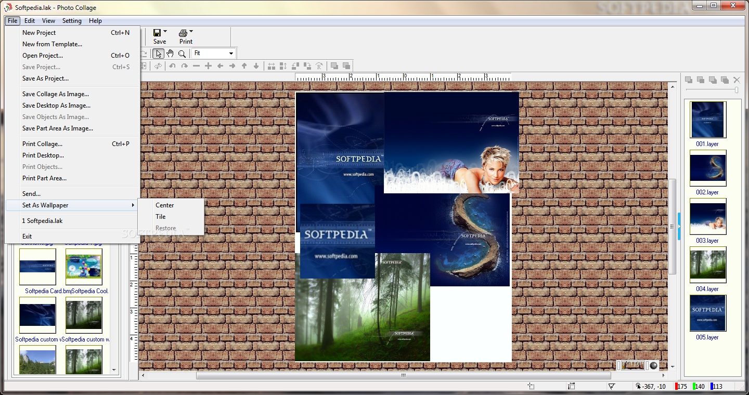Click the send backward toolbar icon
749x395 pixels.
click(x=346, y=66)
